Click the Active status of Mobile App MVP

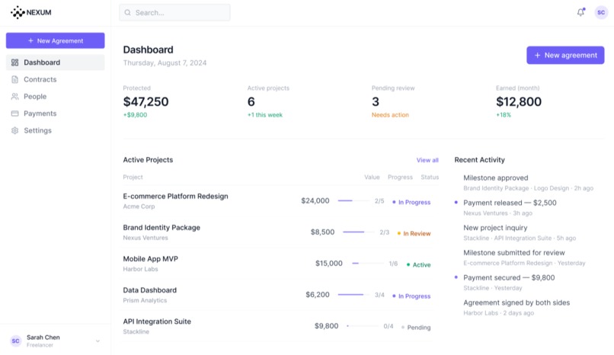pos(418,265)
